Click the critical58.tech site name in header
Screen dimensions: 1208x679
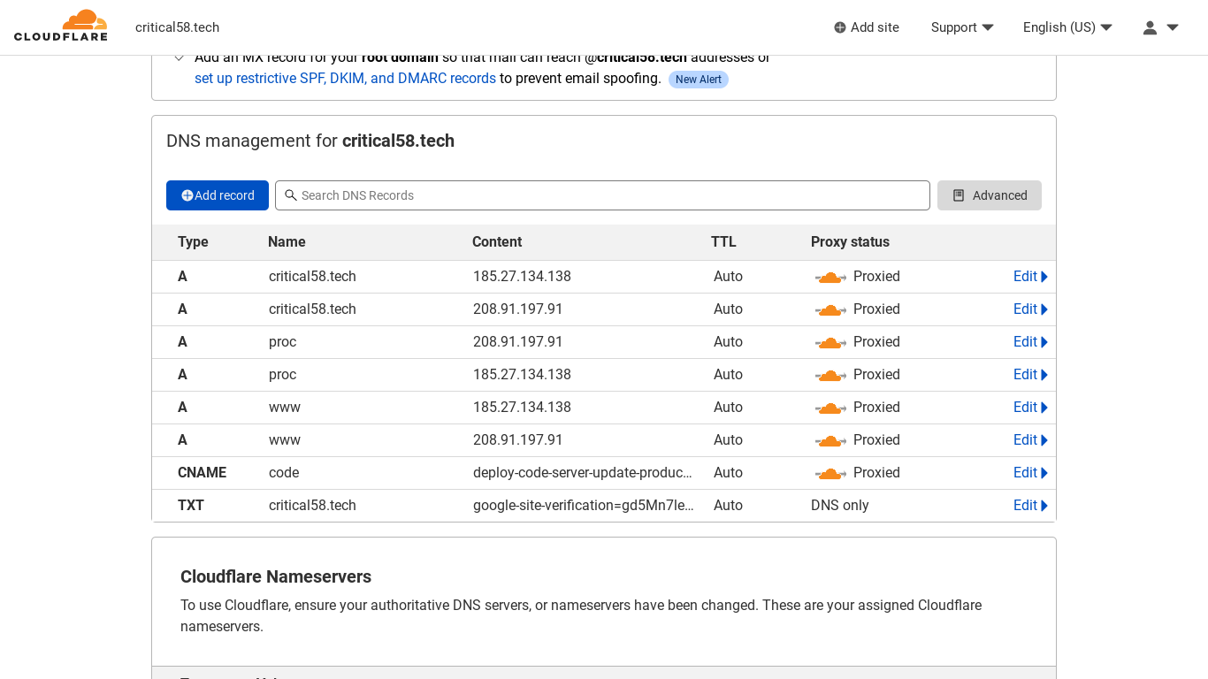[177, 27]
